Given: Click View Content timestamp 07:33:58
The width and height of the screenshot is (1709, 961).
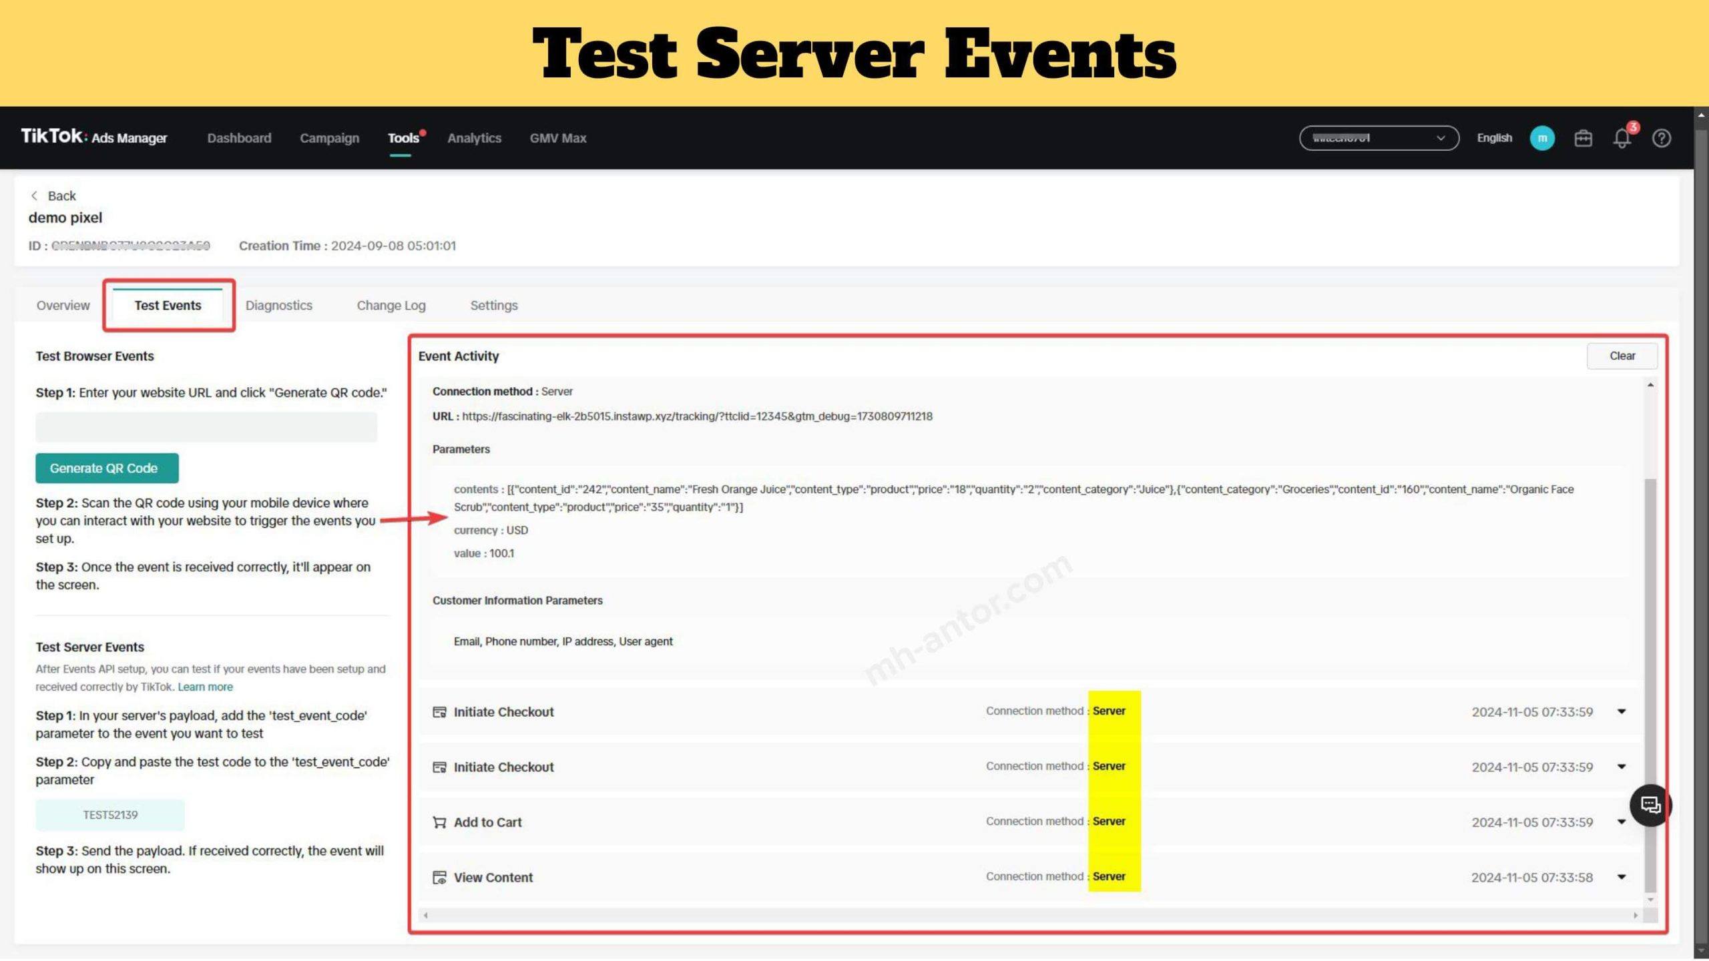Looking at the screenshot, I should [1531, 878].
